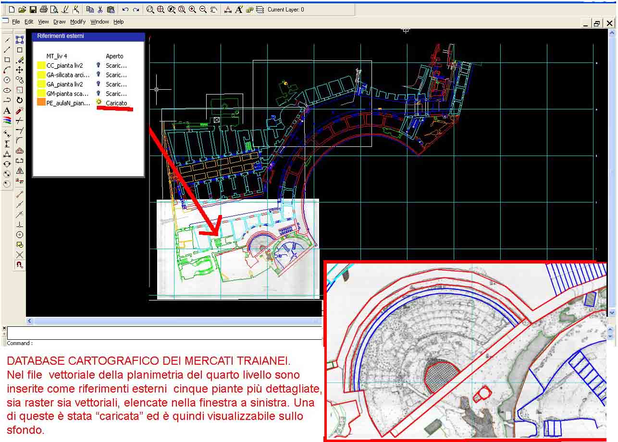Toggle loaded sun icon for PE_aulaN_pian

click(99, 103)
